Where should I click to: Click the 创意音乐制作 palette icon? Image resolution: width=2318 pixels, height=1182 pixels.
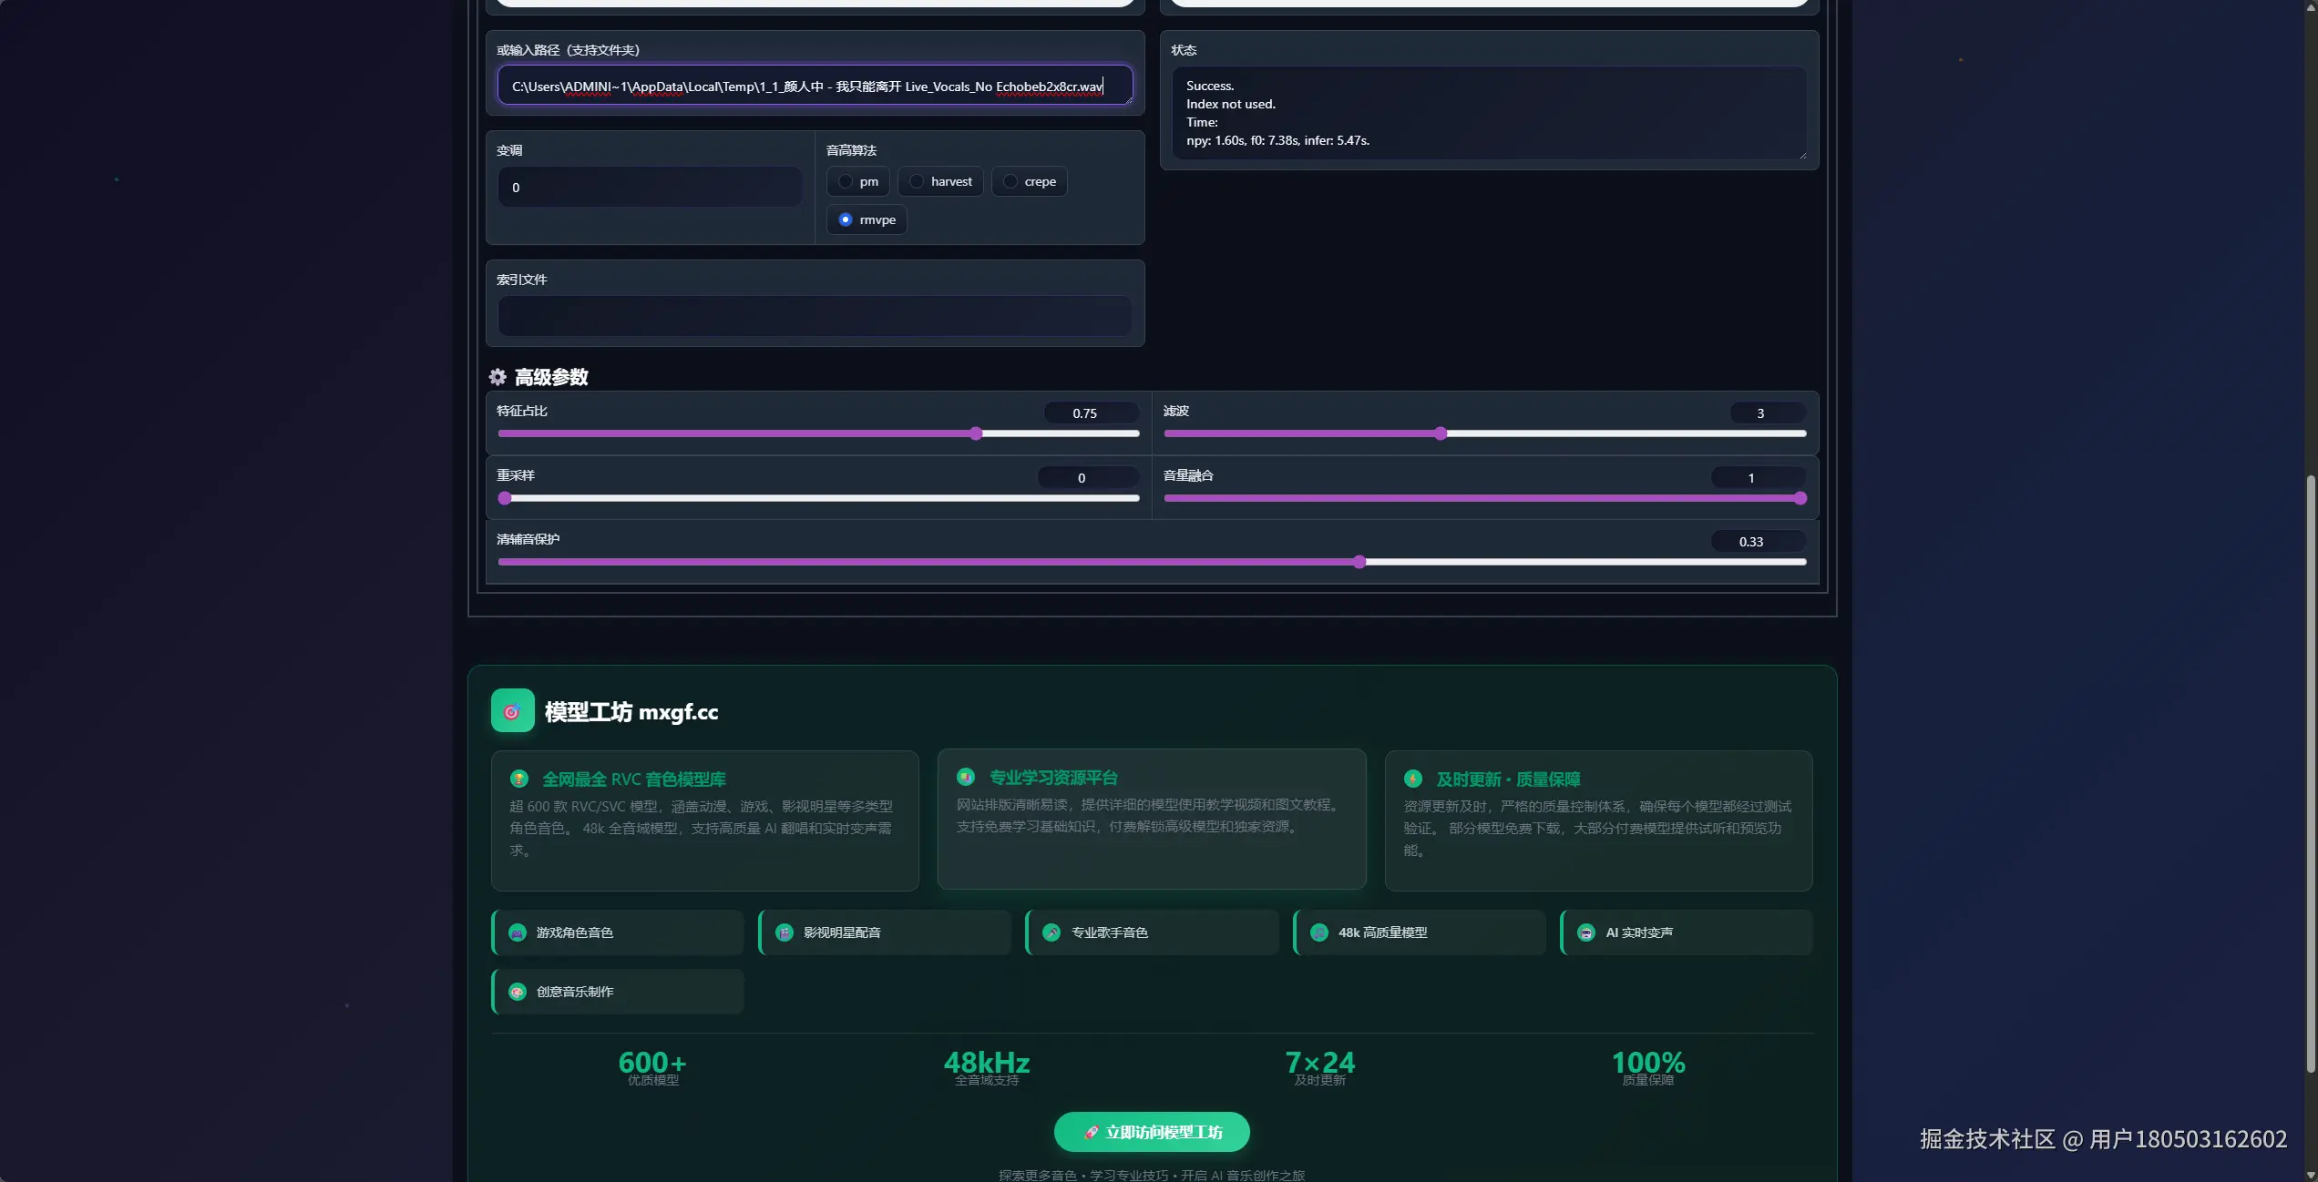click(x=518, y=992)
